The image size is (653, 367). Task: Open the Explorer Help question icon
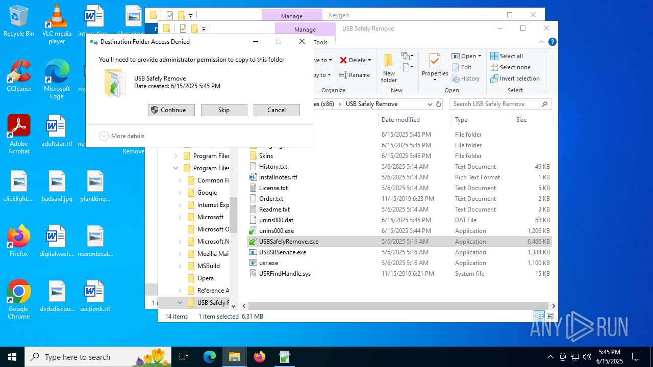tap(552, 42)
